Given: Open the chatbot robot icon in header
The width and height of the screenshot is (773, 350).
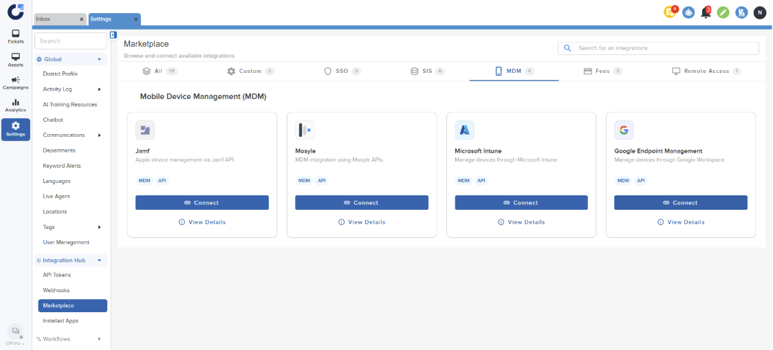Looking at the screenshot, I should point(688,12).
